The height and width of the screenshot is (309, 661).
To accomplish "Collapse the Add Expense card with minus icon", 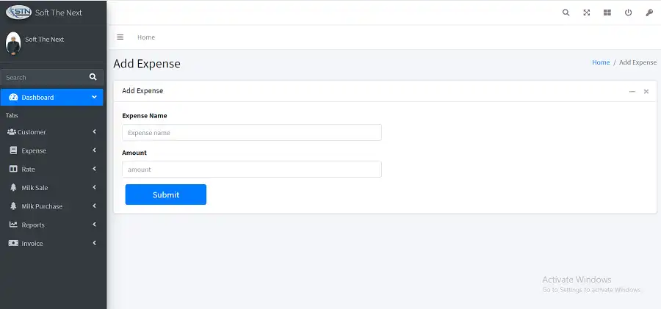I will pyautogui.click(x=632, y=91).
